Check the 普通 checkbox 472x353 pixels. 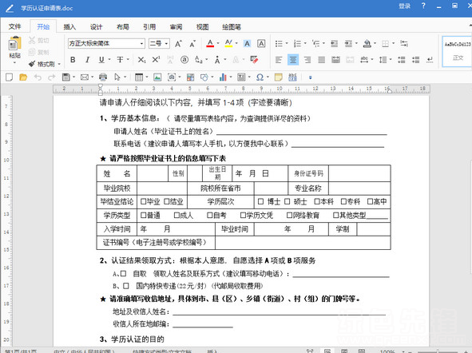[x=143, y=215]
